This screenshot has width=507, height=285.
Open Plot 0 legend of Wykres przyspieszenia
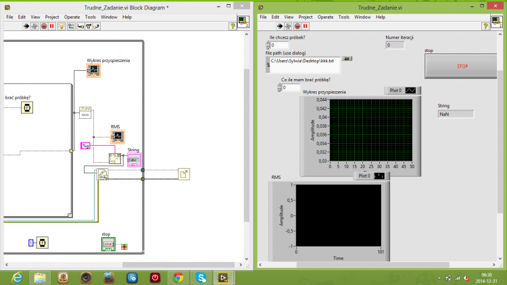403,90
